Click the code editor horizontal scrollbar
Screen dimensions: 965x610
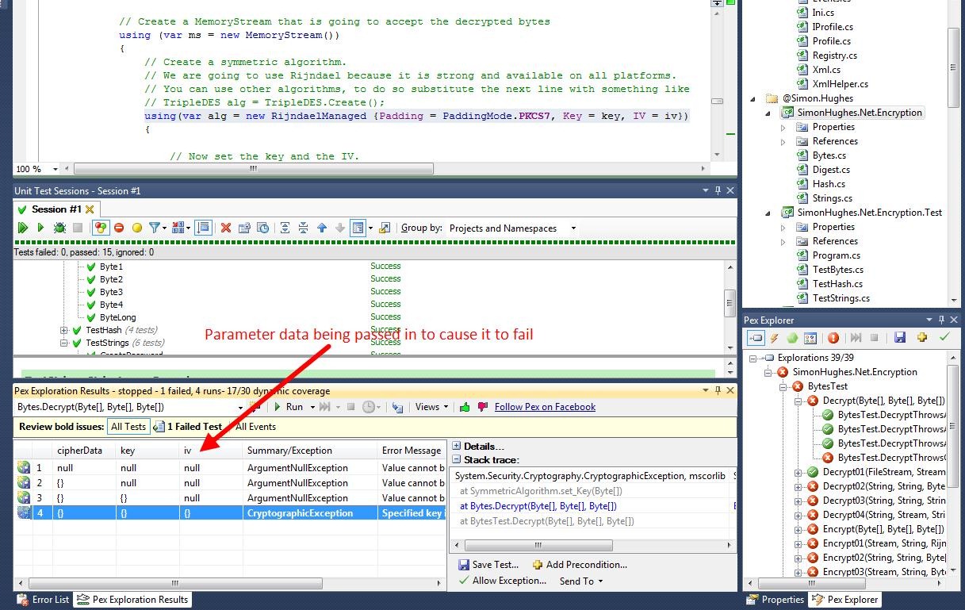coord(254,169)
